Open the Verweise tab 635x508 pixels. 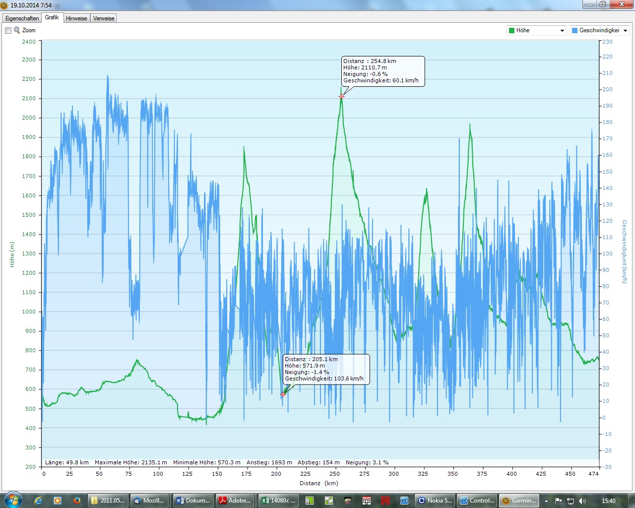[x=104, y=18]
